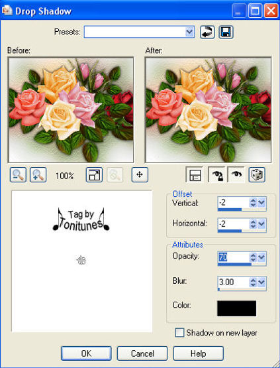Open the Presets dropdown list
Image resolution: width=280 pixels, height=368 pixels.
[x=189, y=32]
